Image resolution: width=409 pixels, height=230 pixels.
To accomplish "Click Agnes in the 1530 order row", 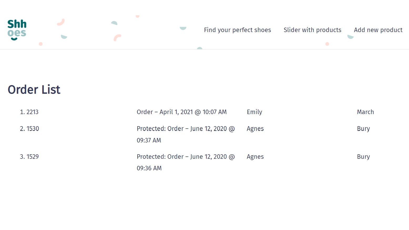I will tap(255, 129).
